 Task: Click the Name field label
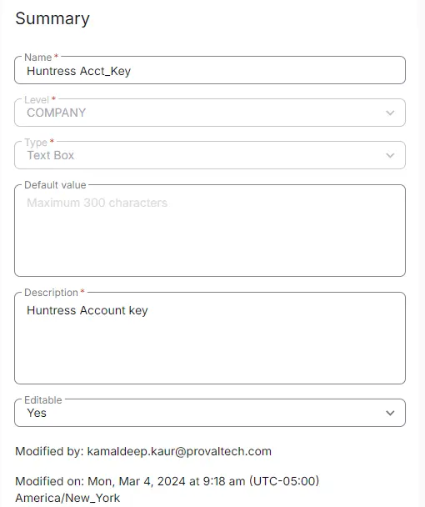(37, 58)
